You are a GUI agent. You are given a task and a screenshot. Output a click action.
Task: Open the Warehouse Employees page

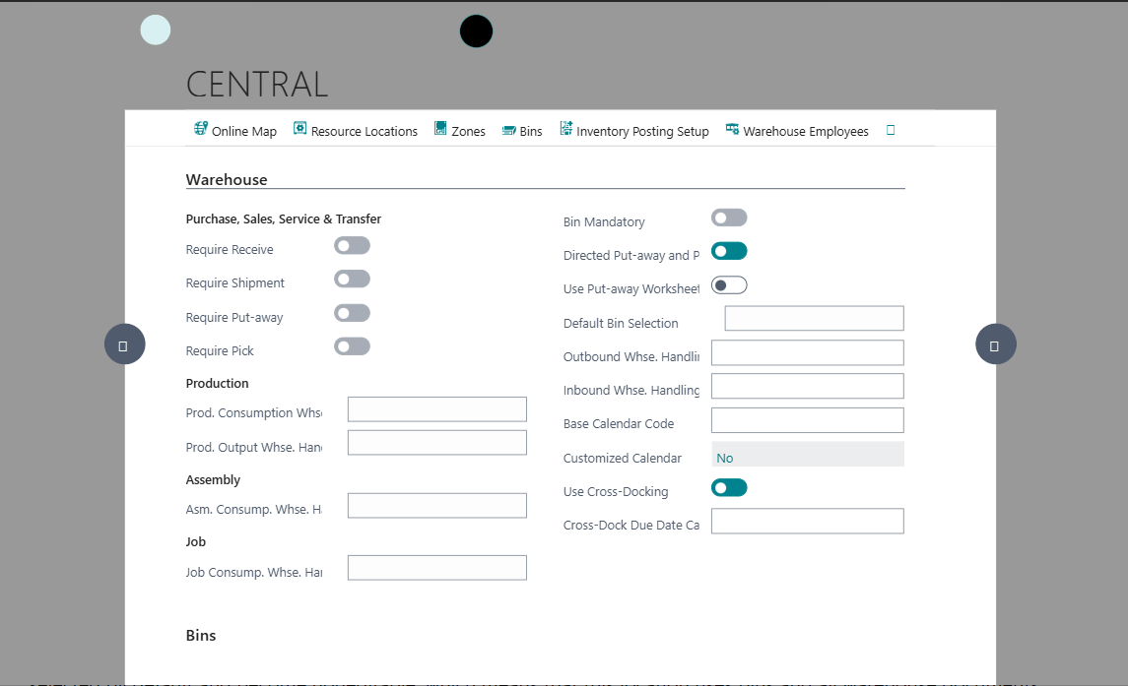point(797,131)
